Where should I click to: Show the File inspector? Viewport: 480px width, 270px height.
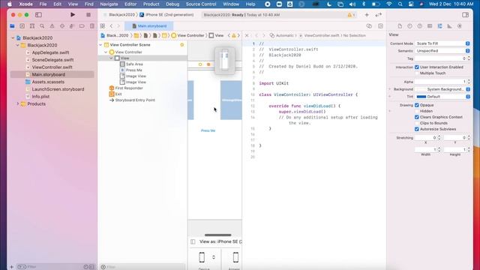(x=400, y=26)
